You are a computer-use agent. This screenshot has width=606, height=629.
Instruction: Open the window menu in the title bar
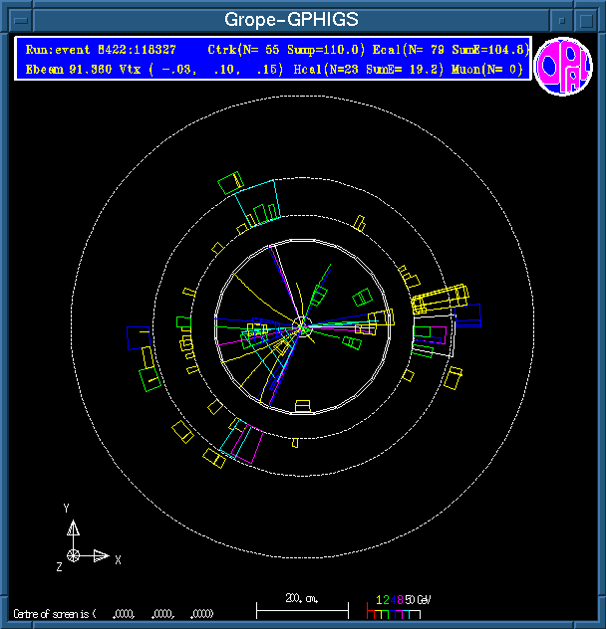coord(15,18)
